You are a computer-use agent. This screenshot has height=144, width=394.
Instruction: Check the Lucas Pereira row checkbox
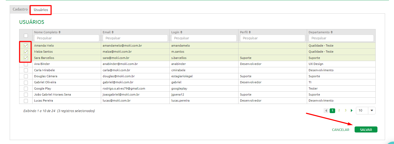(x=26, y=101)
